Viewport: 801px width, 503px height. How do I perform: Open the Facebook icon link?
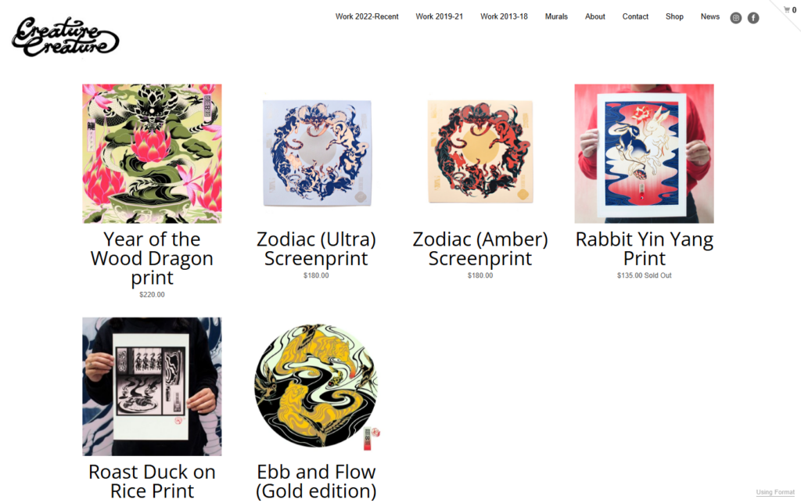753,18
